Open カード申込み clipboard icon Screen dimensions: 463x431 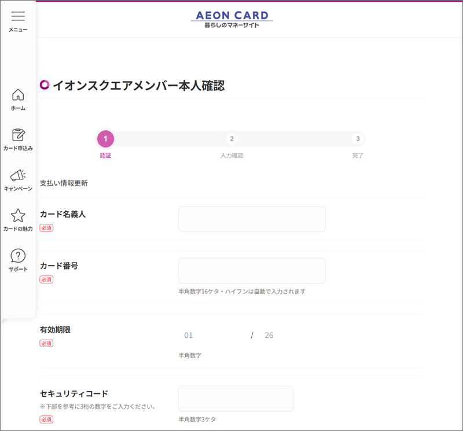coord(19,135)
